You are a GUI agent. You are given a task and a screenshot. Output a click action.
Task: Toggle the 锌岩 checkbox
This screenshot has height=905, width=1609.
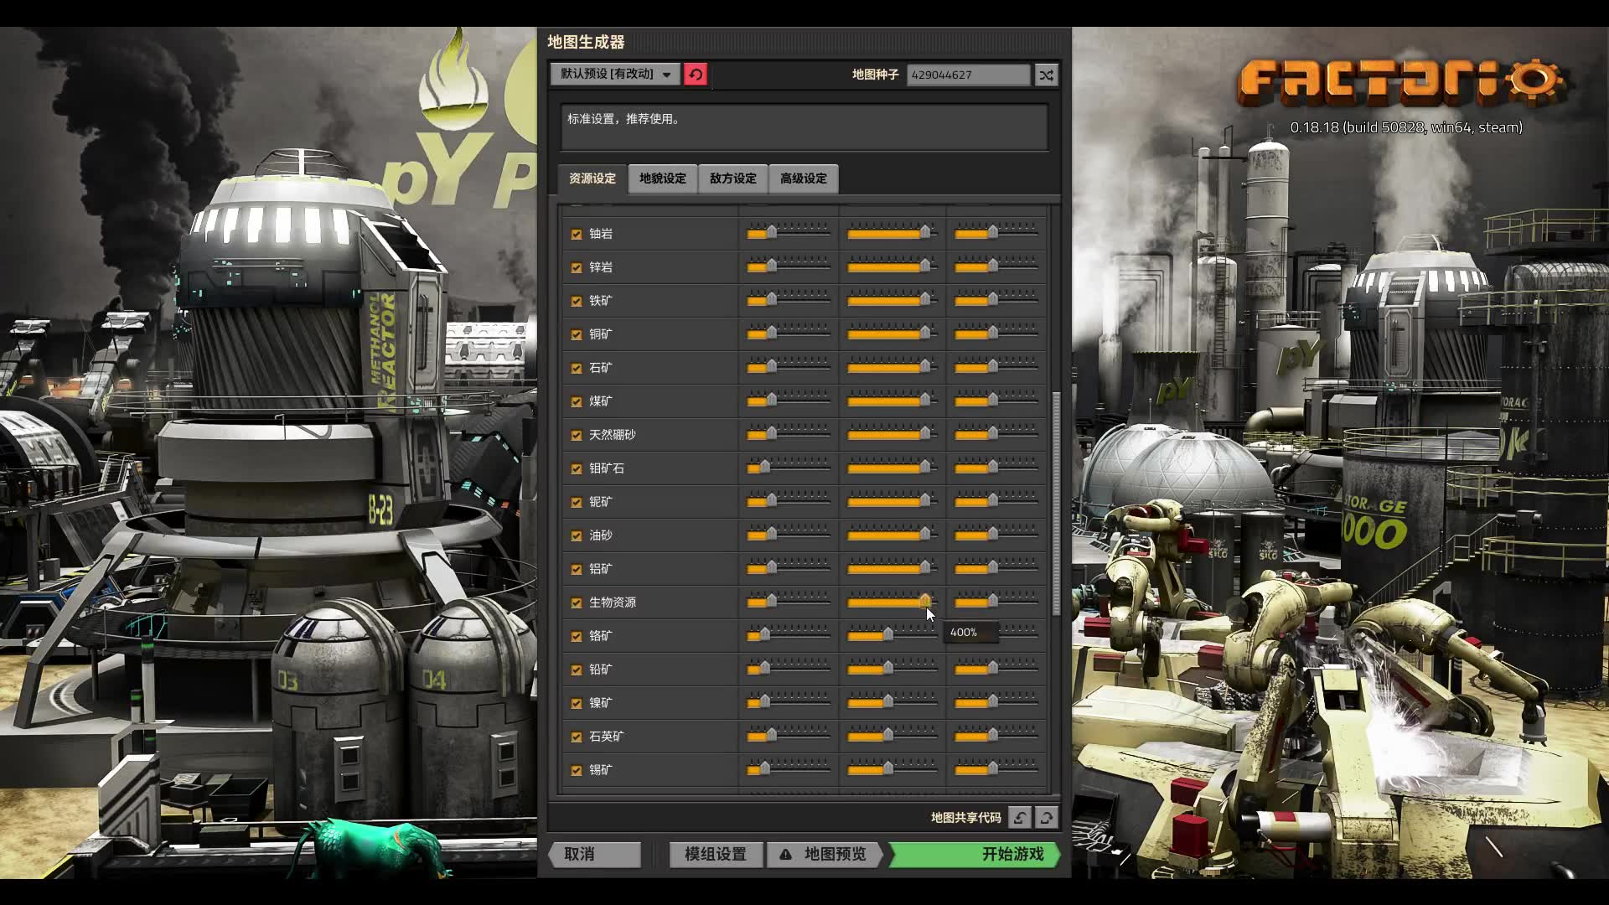click(577, 268)
